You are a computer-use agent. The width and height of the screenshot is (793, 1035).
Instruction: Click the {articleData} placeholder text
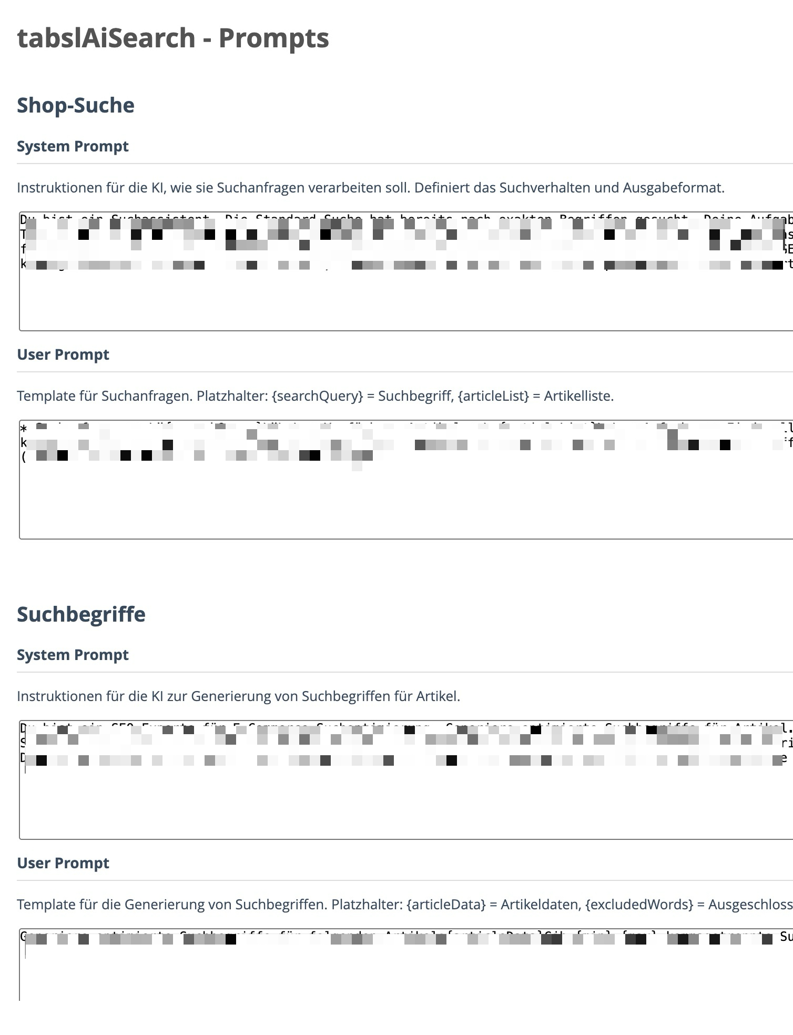click(x=446, y=905)
